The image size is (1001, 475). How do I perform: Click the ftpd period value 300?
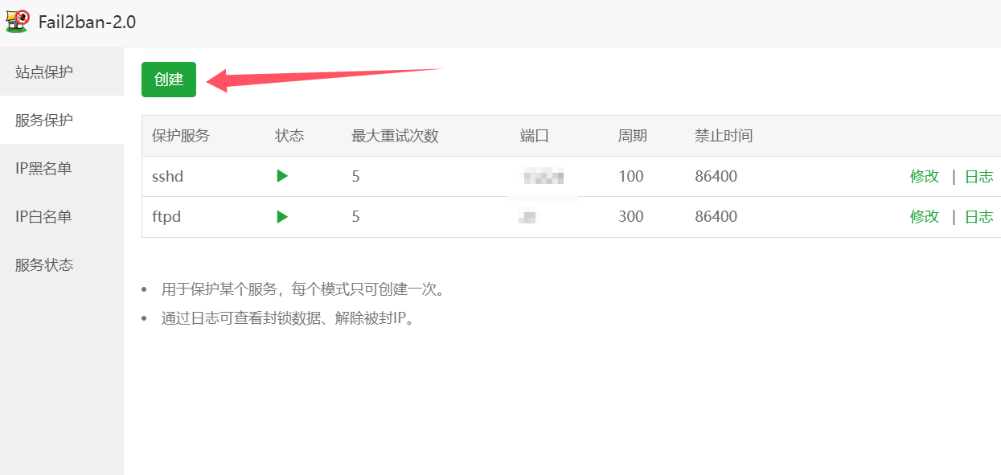pyautogui.click(x=631, y=217)
